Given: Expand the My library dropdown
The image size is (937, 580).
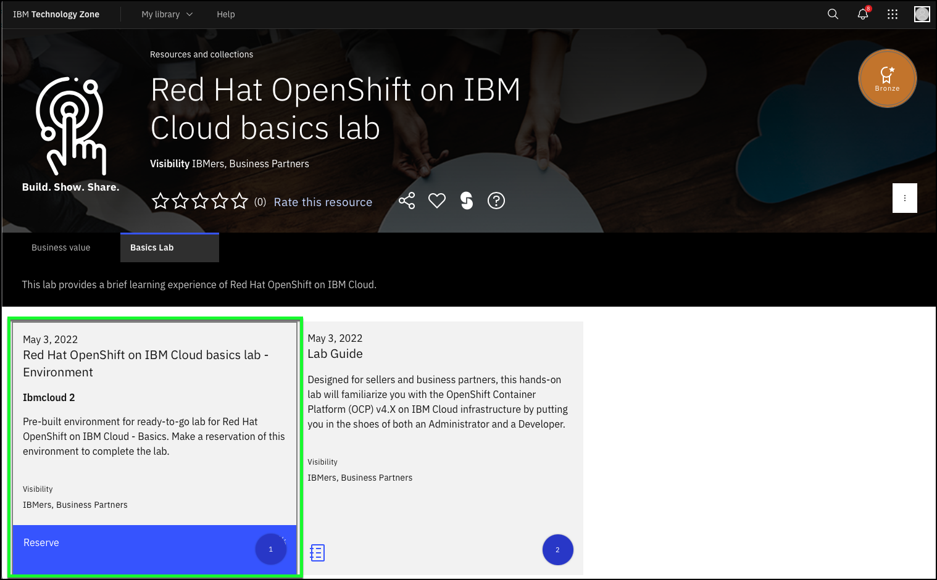Looking at the screenshot, I should (x=167, y=14).
